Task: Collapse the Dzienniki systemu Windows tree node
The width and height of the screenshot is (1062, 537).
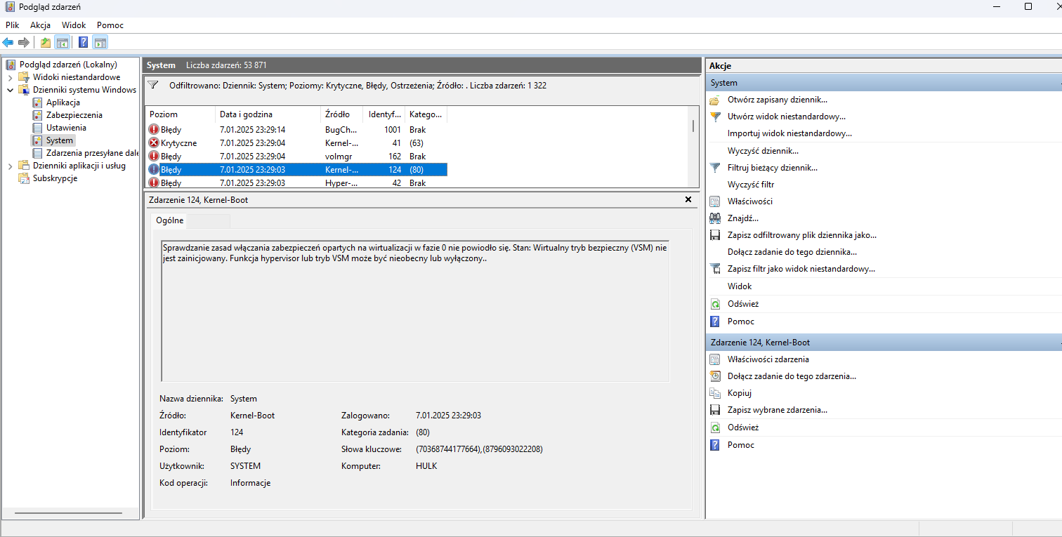Action: click(x=10, y=90)
